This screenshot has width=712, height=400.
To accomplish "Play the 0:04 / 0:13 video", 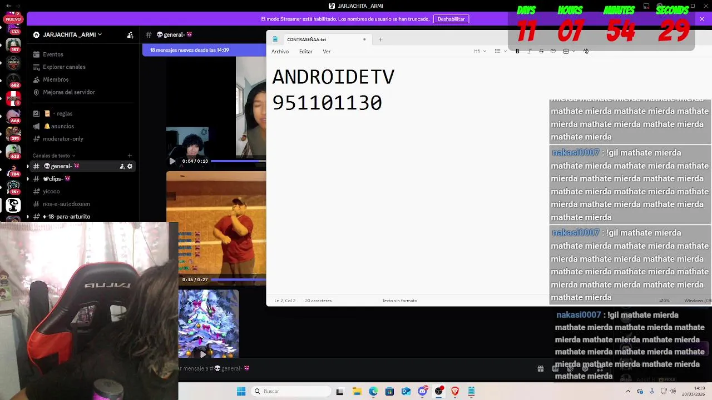I will (172, 161).
